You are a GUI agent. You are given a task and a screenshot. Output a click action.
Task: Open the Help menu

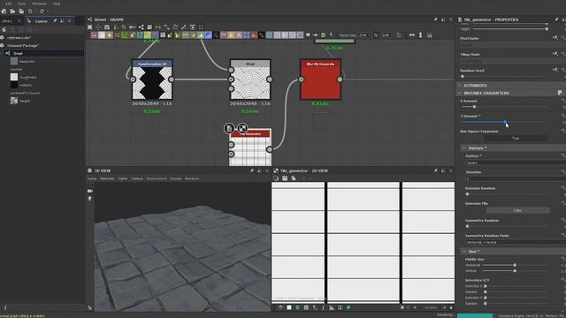click(57, 4)
